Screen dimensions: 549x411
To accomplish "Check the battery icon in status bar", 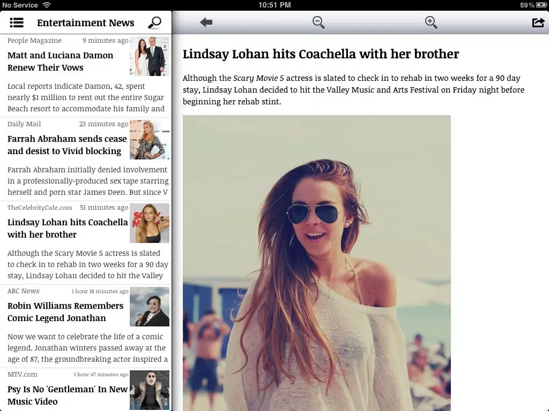I will 541,5.
